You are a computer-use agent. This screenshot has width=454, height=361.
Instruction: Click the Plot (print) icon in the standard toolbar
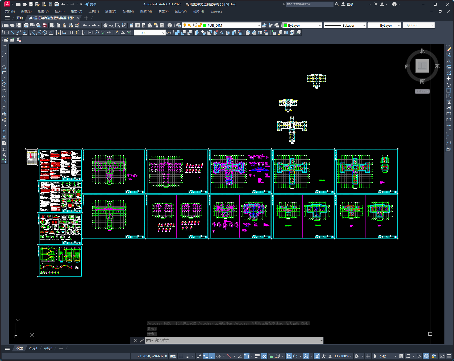pyautogui.click(x=26, y=25)
